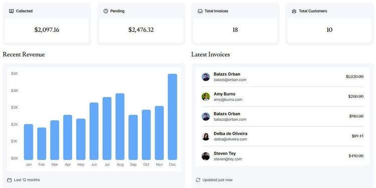Click Steven Tey's avatar
The height and width of the screenshot is (188, 376).
point(206,156)
